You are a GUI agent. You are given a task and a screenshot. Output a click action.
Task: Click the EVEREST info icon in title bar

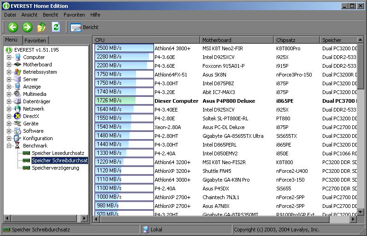(x=6, y=6)
